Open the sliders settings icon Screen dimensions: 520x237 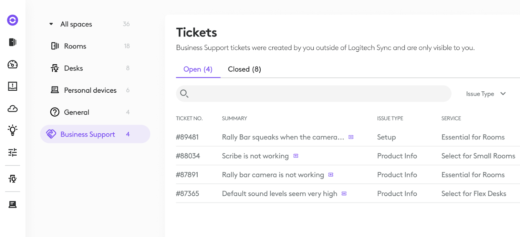tap(13, 152)
